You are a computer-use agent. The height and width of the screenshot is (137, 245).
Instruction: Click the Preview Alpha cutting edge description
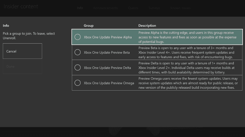coord(187,37)
